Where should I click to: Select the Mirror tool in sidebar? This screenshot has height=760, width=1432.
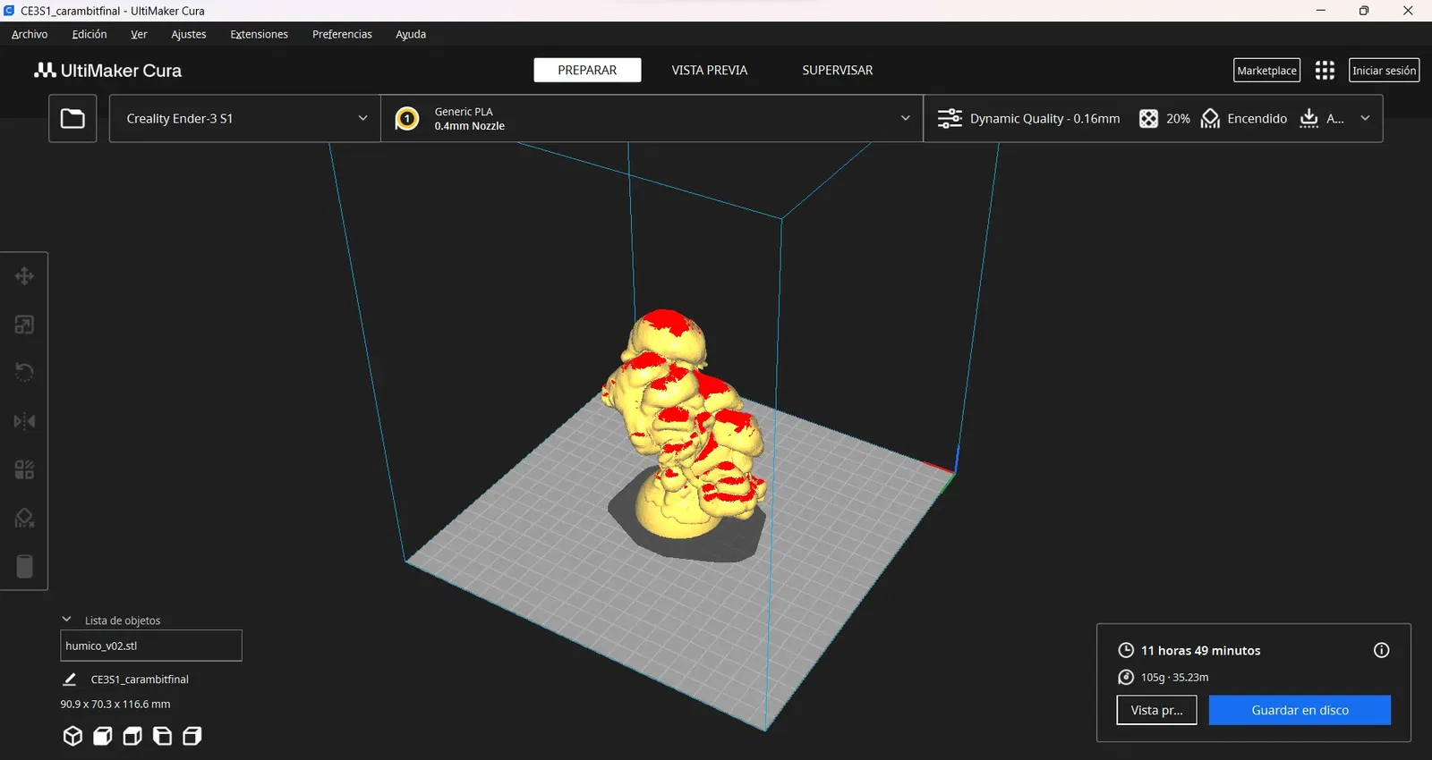pos(24,421)
